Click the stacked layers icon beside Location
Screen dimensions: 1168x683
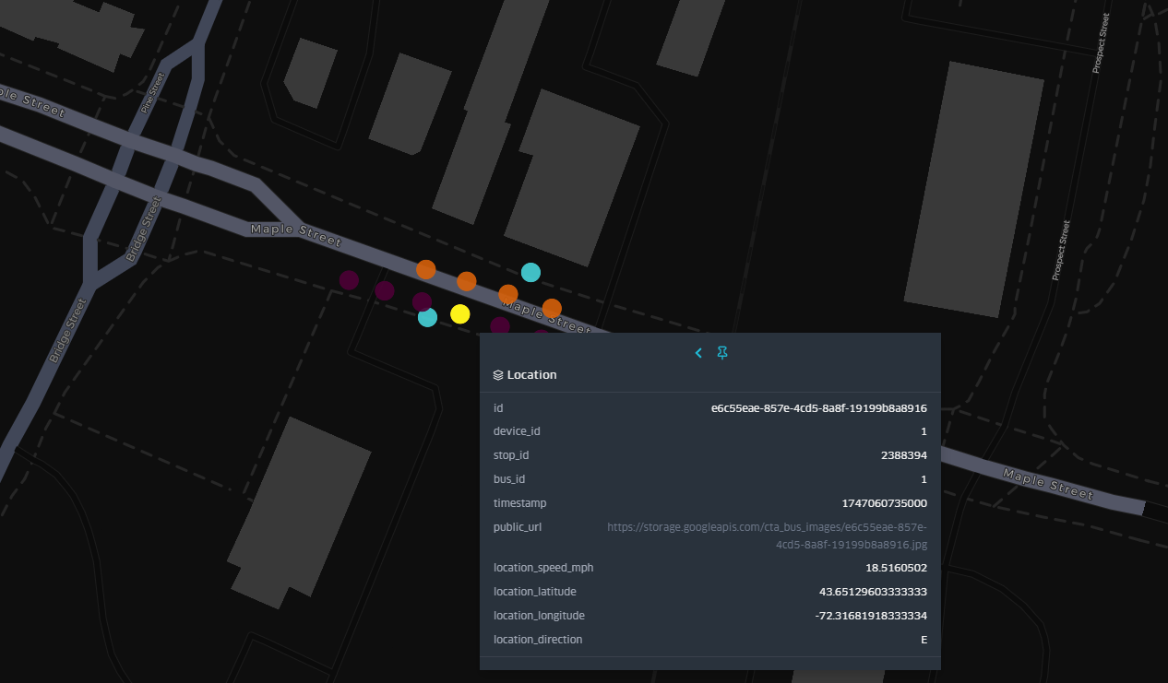tap(496, 373)
